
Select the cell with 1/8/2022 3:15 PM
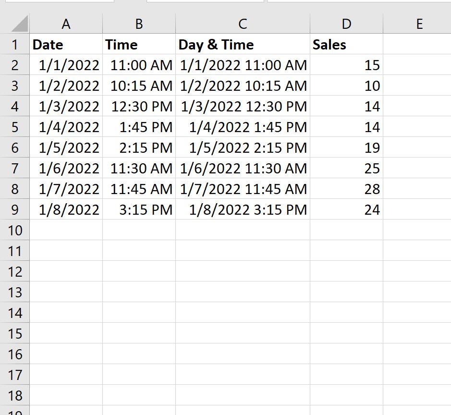click(243, 209)
